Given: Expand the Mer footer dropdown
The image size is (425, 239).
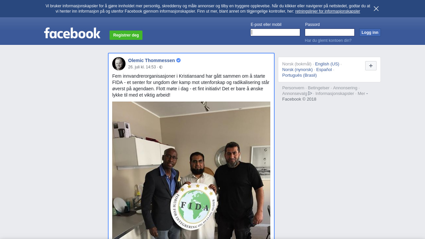Looking at the screenshot, I should click(363, 94).
